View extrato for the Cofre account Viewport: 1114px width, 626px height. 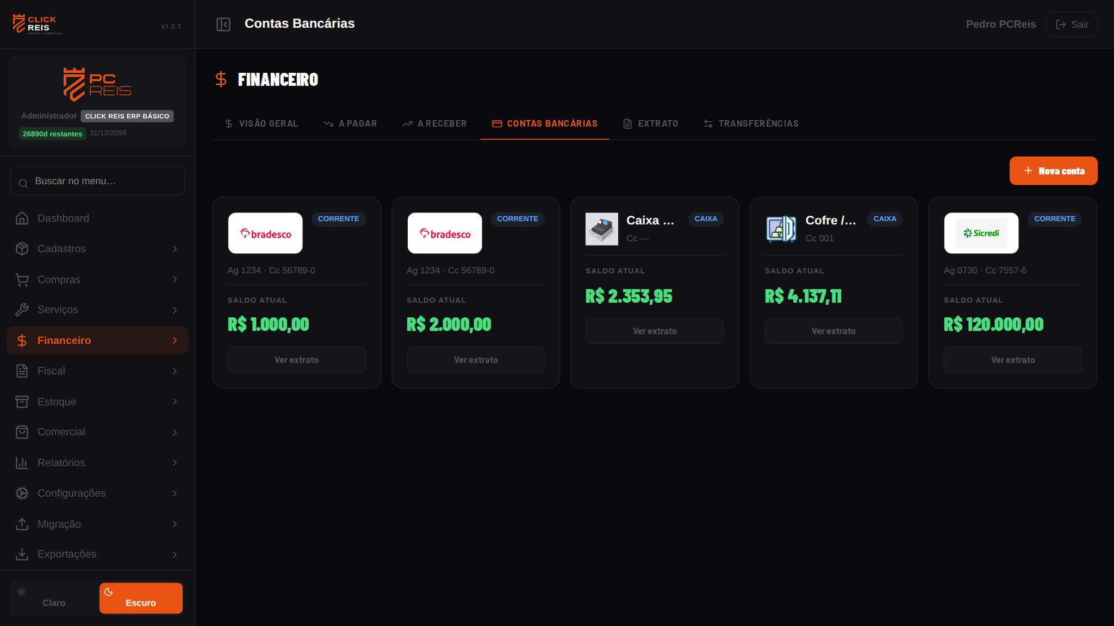pyautogui.click(x=833, y=331)
